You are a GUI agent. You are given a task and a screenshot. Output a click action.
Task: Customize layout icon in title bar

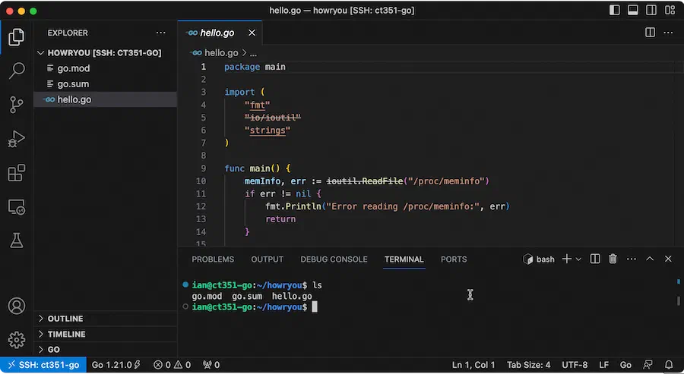click(669, 10)
